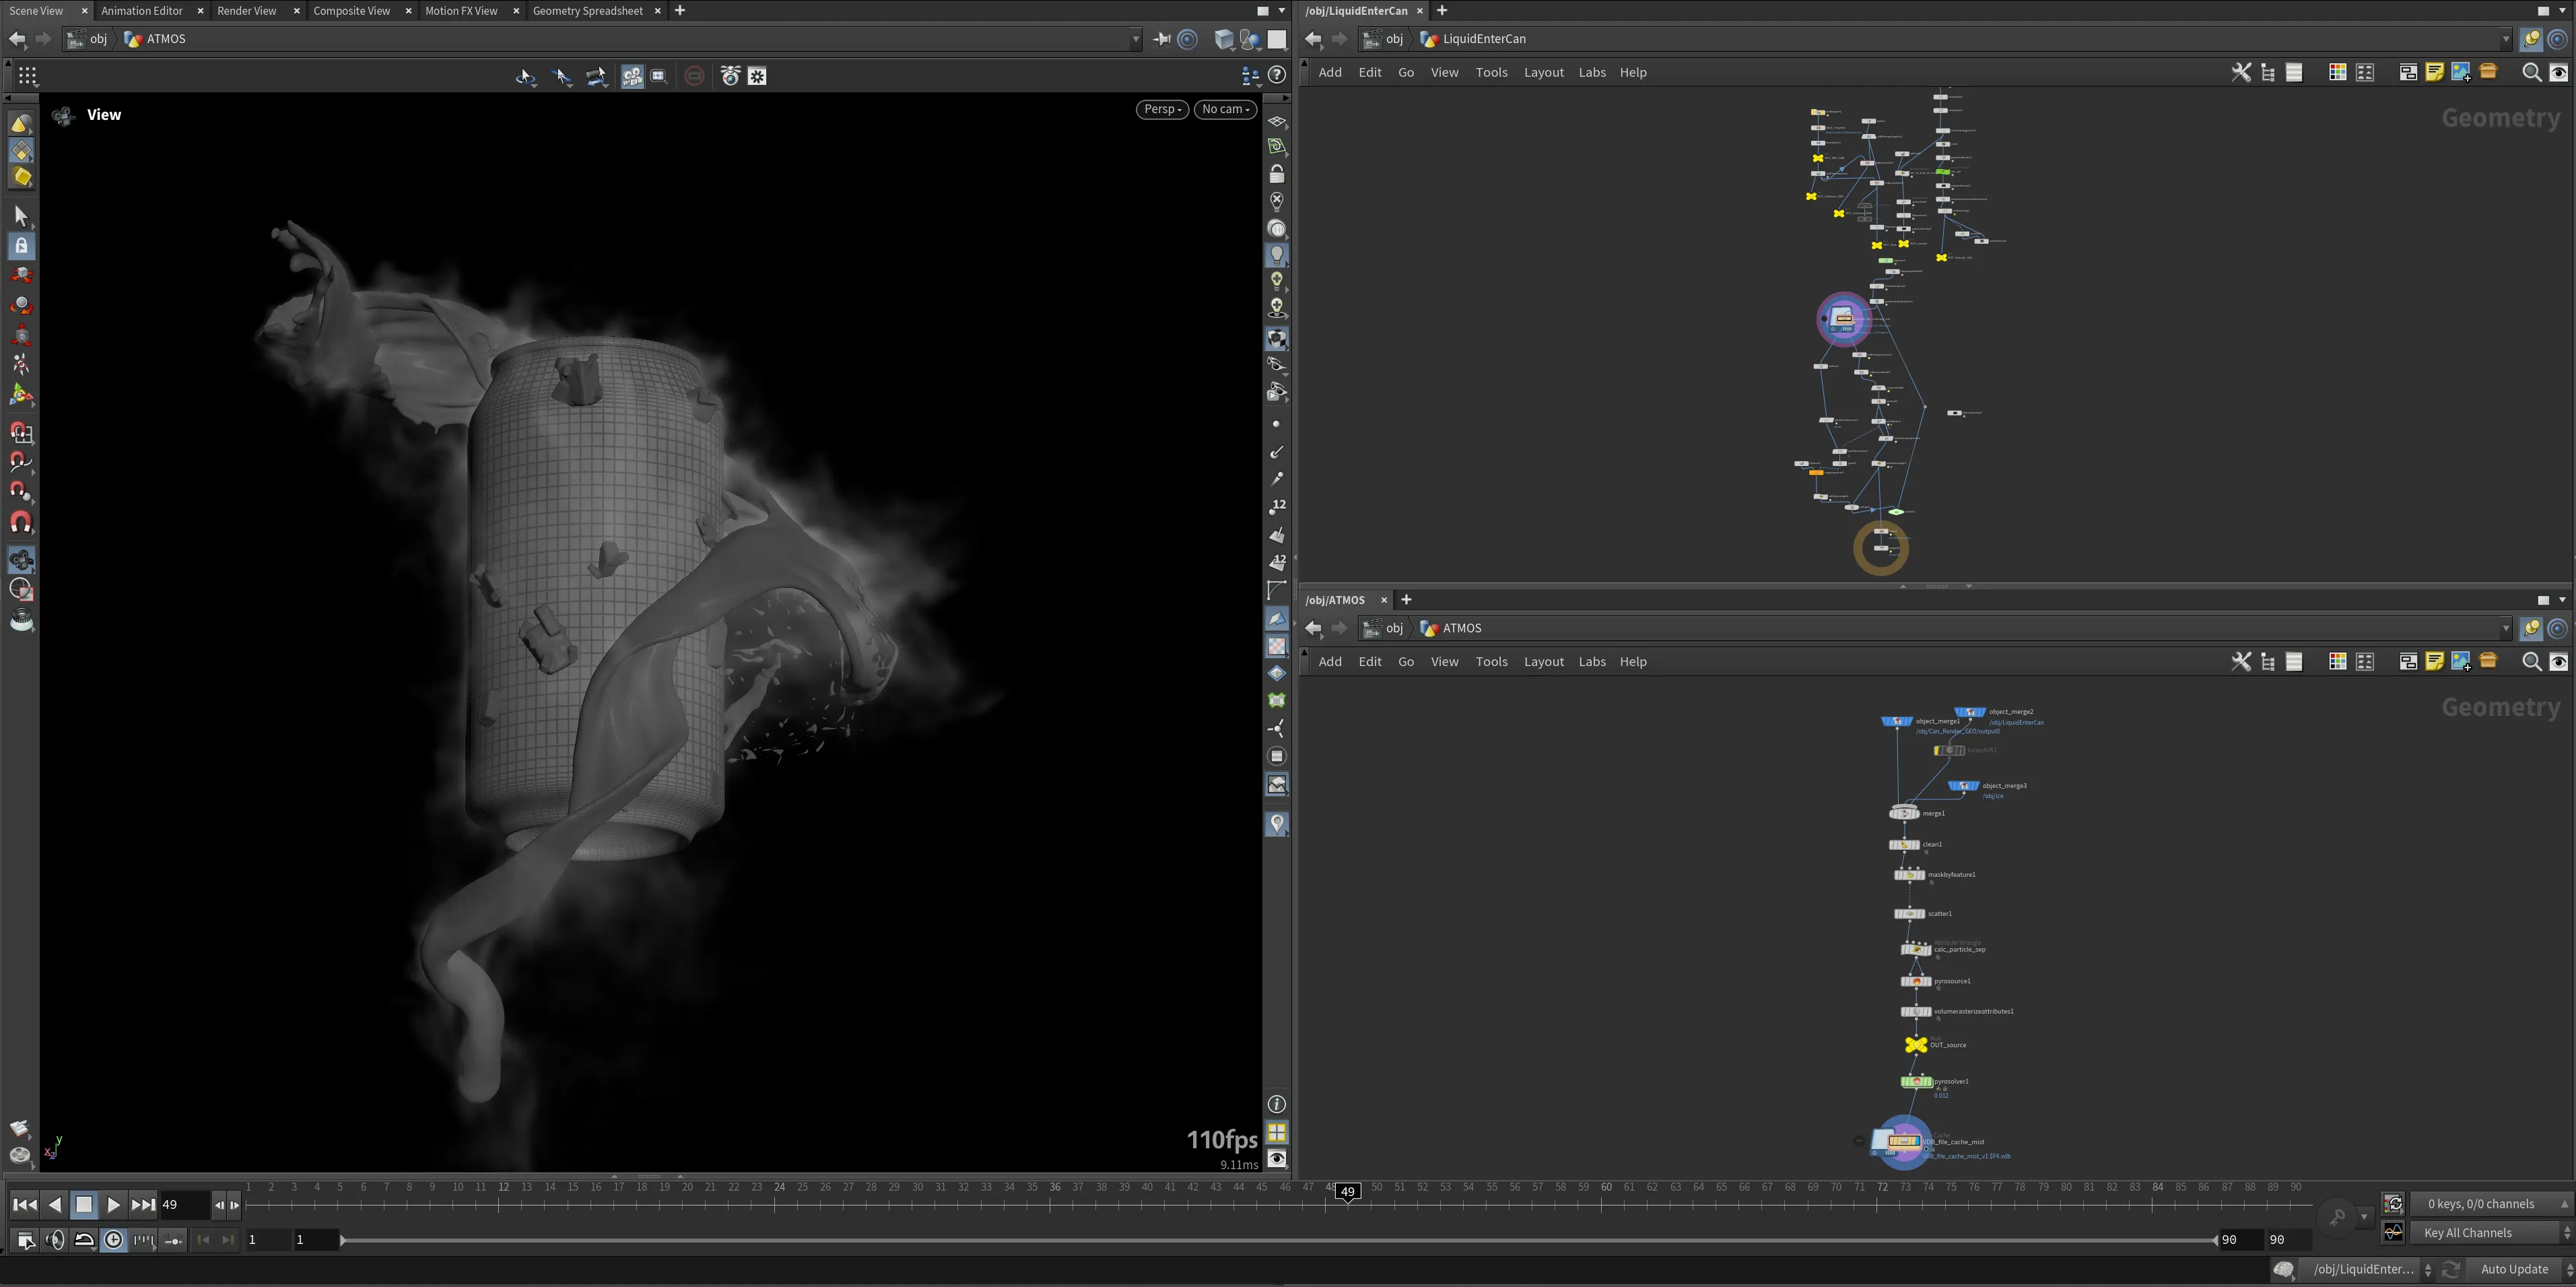Select the View tool at the top of the left toolbar

[21, 123]
